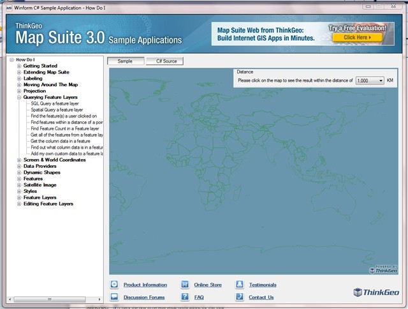This screenshot has width=408, height=309.
Task: Select Find features within a distance item
Action: (67, 122)
